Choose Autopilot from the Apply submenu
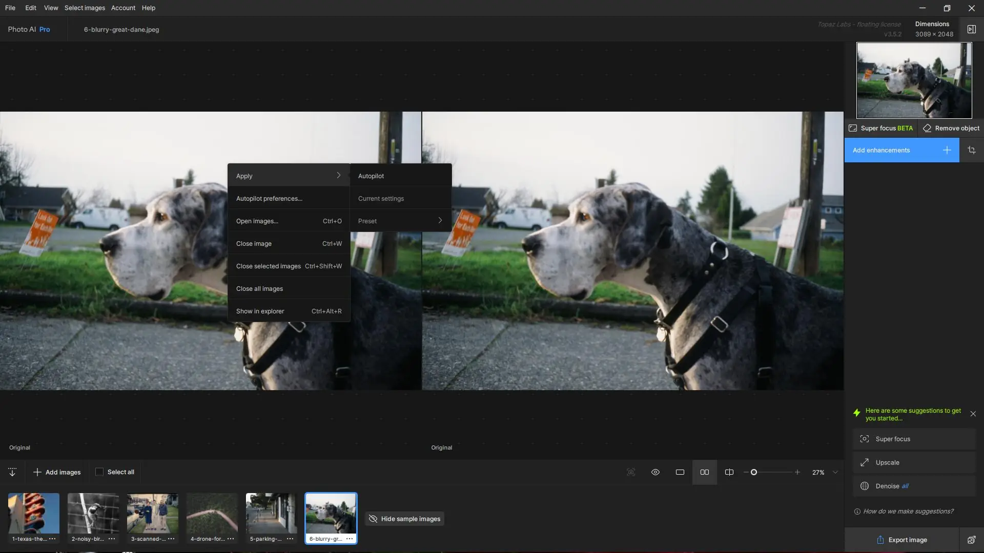984x553 pixels. 371,176
